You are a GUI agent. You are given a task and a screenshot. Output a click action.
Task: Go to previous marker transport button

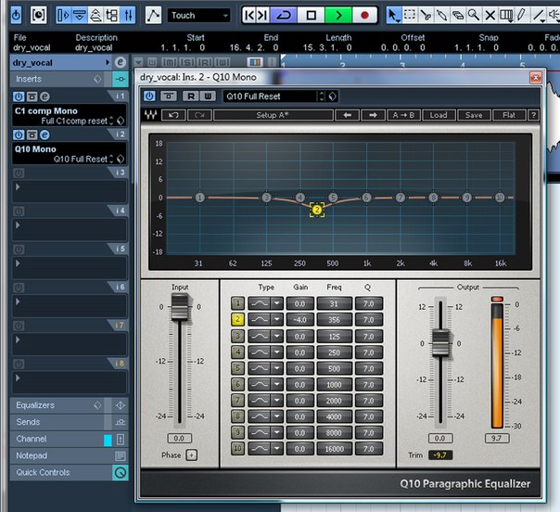pos(249,16)
